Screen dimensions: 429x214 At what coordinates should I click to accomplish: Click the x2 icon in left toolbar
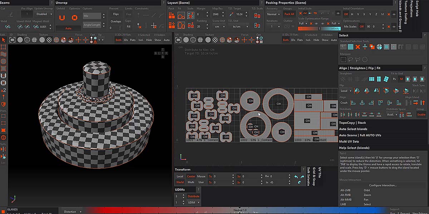tap(4, 90)
